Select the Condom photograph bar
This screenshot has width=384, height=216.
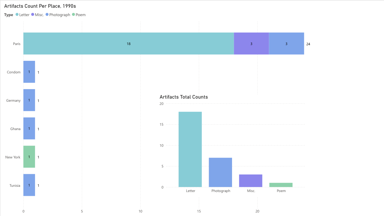tap(29, 72)
